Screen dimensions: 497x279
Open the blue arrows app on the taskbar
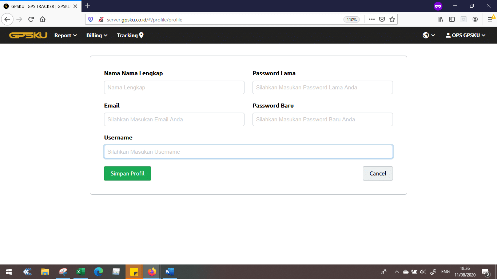[27, 272]
